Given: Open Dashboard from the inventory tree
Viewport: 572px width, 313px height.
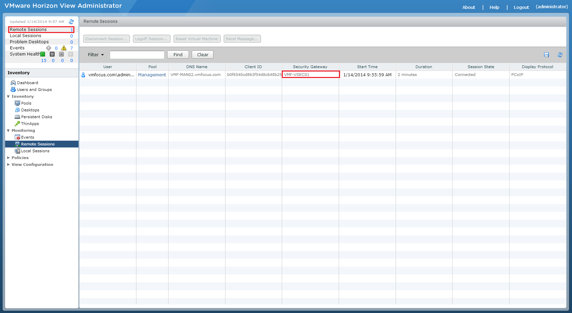Looking at the screenshot, I should pyautogui.click(x=27, y=83).
